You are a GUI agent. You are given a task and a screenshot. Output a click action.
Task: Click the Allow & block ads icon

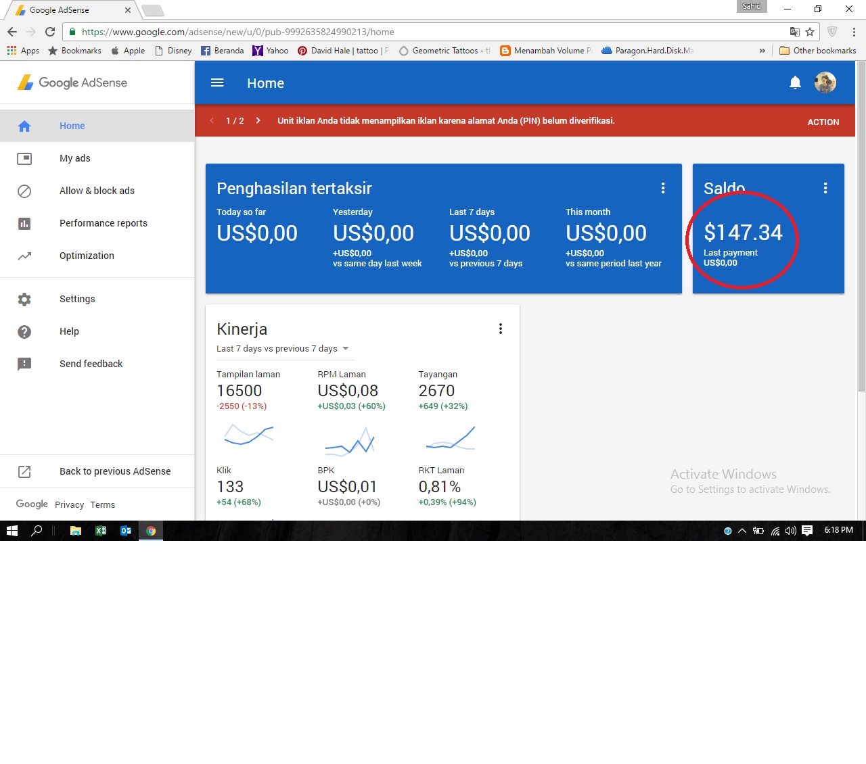pos(24,191)
